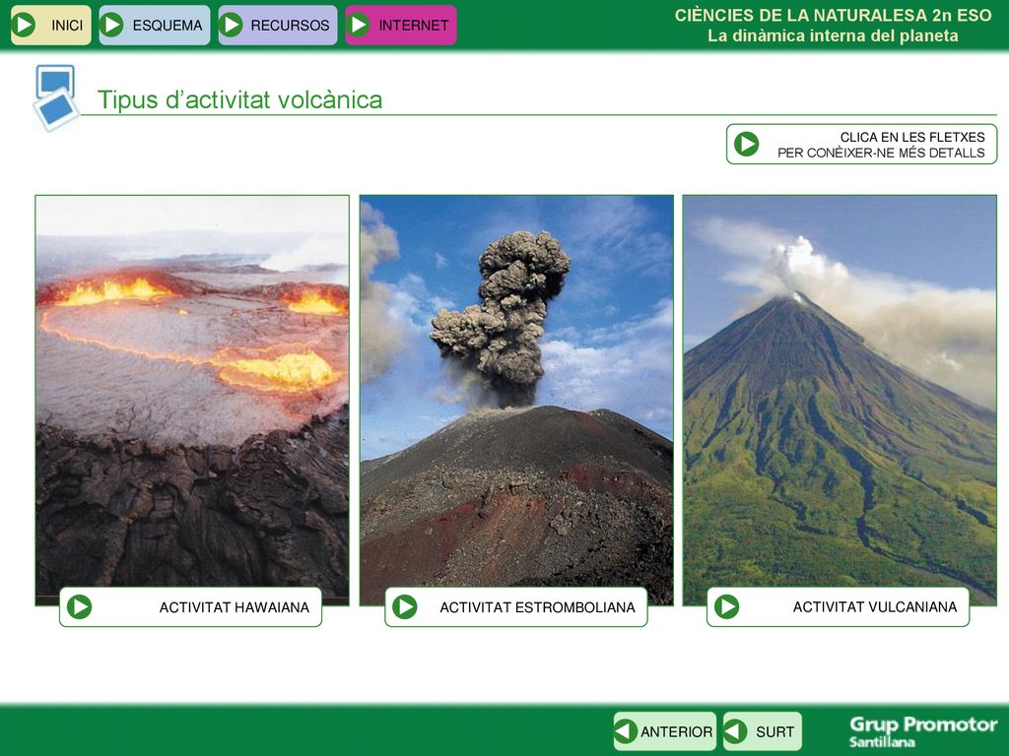Click the CLICA EN LES FLETXES hint text
The width and height of the screenshot is (1009, 756).
point(881,145)
